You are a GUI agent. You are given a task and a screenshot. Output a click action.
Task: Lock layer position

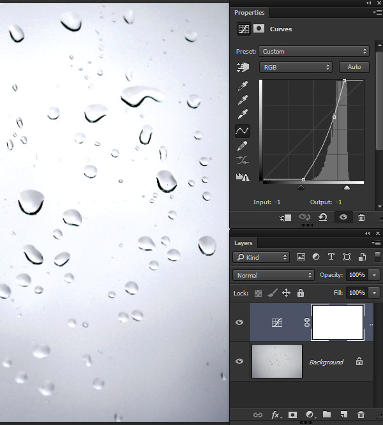point(286,293)
